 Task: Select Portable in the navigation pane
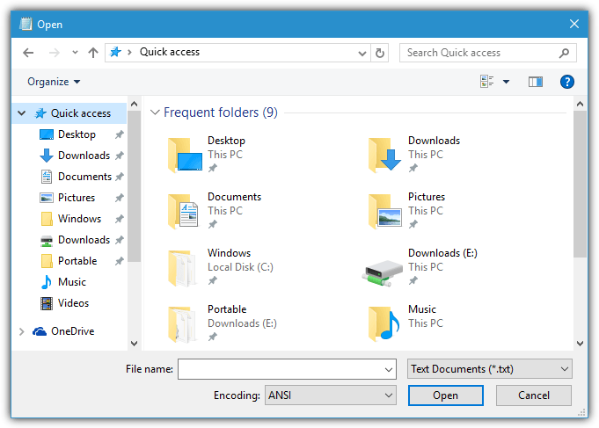(77, 261)
